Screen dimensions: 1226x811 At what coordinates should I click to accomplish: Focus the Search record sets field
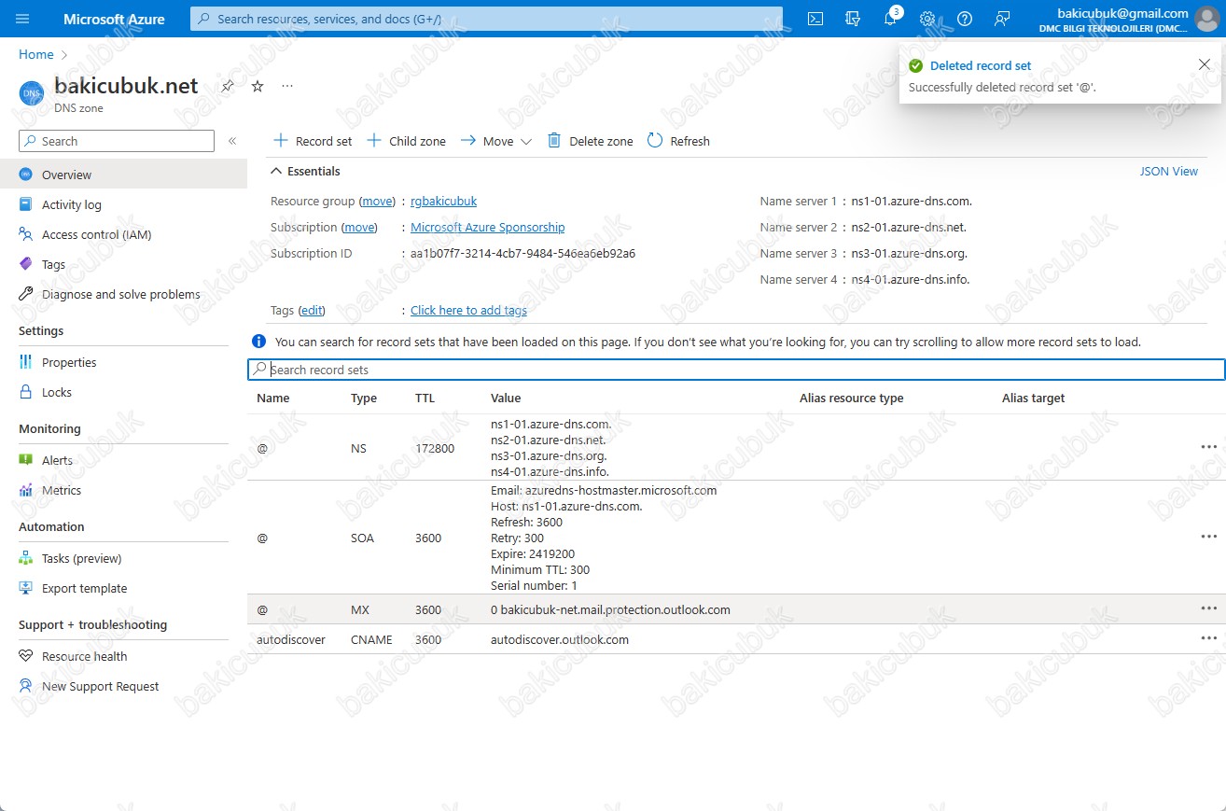[x=736, y=370]
